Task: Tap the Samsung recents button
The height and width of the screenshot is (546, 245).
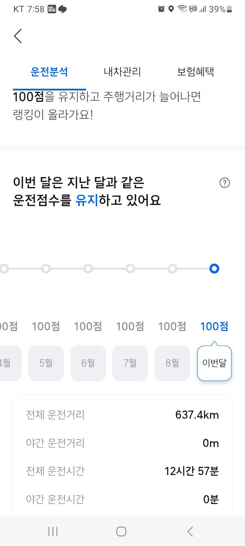Action: point(53,531)
